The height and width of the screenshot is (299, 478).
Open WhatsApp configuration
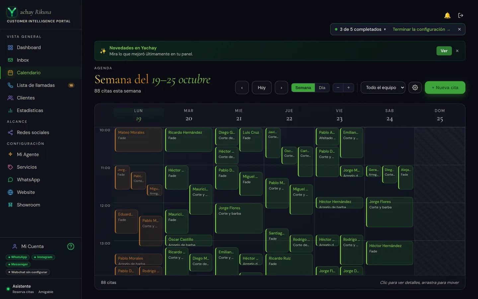pos(41,180)
